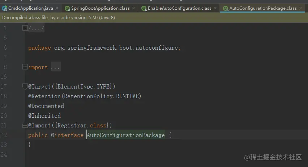The image size is (308, 167).
Task: Click the 'import' keyword on line 8
Action: pos(38,67)
